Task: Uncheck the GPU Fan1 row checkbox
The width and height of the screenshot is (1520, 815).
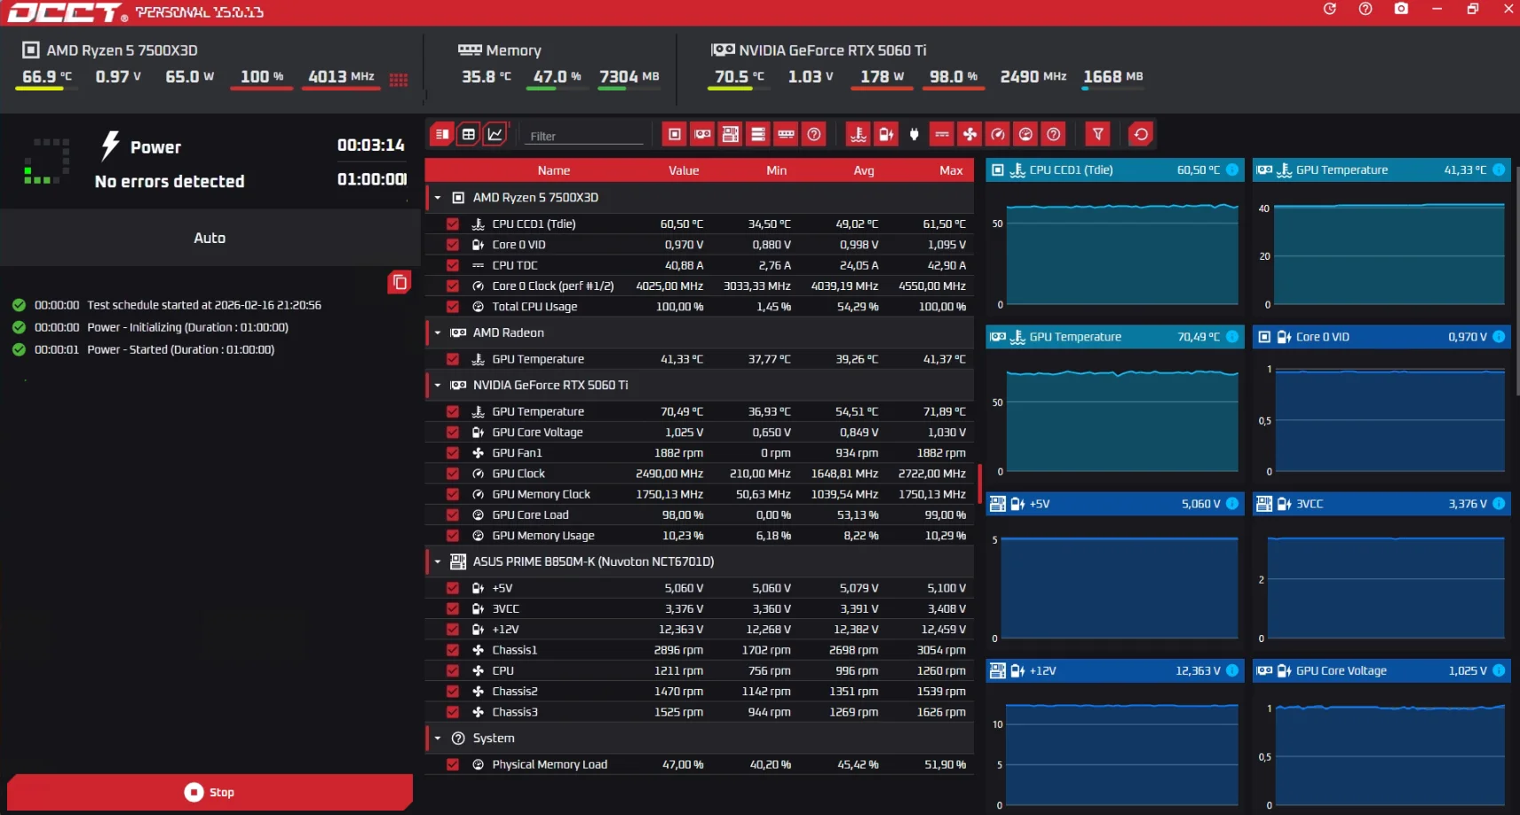Action: coord(453,453)
